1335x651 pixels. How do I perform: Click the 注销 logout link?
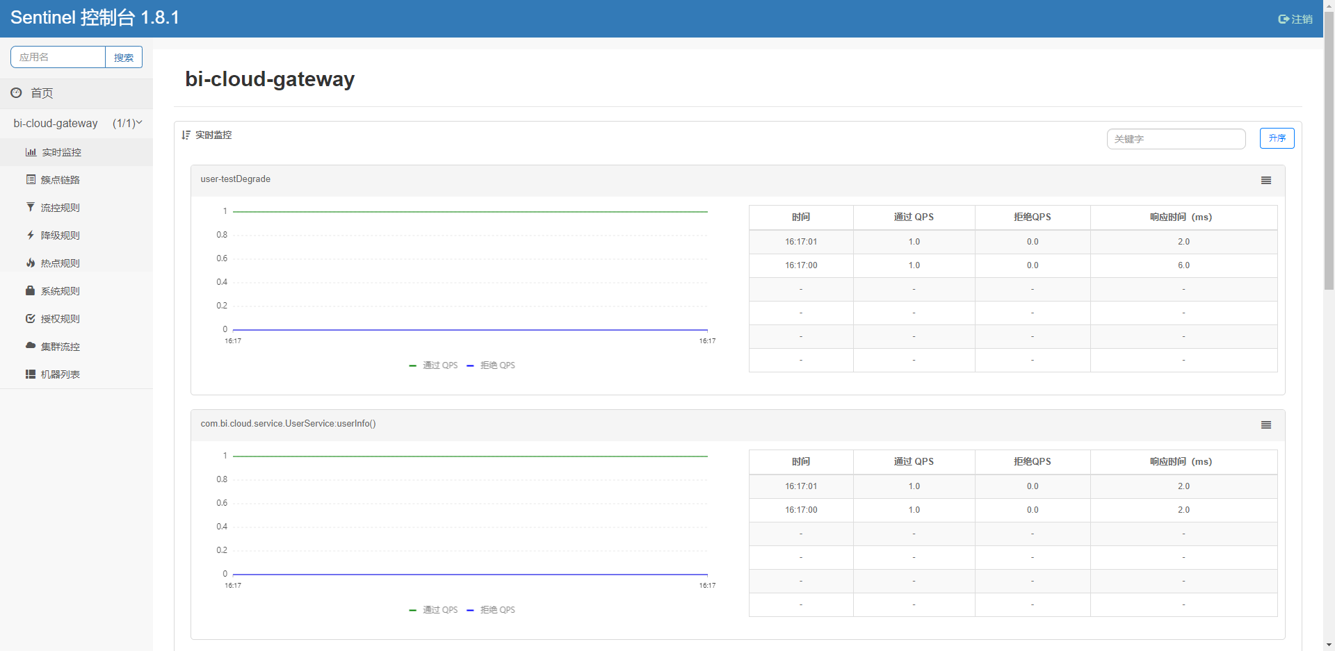1295,19
